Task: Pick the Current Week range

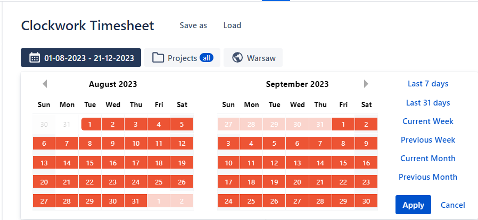Action: 428,121
